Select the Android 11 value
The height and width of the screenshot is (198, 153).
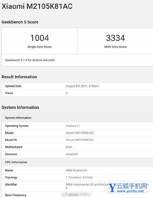73,126
